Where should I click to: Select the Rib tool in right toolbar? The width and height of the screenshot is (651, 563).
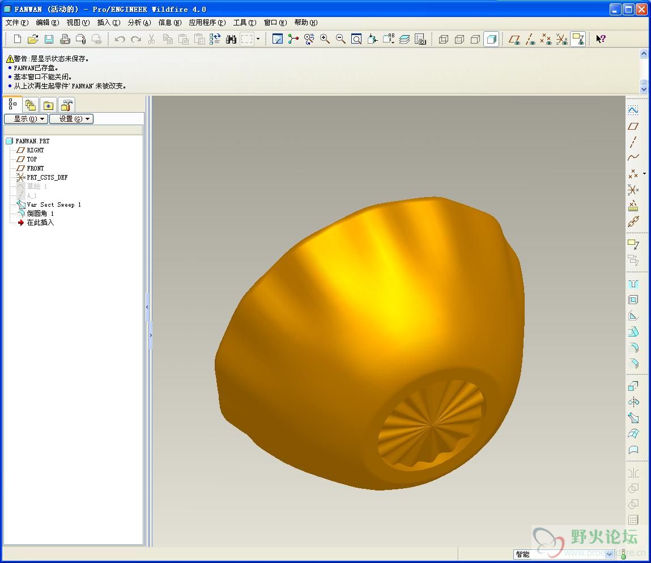(x=633, y=316)
